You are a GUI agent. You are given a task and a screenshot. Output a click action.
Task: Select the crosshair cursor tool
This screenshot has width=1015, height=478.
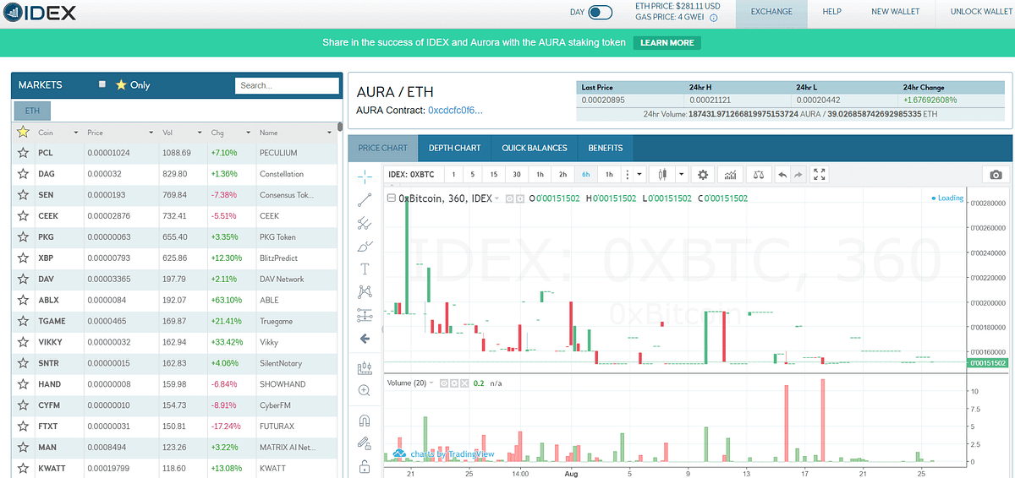click(365, 176)
